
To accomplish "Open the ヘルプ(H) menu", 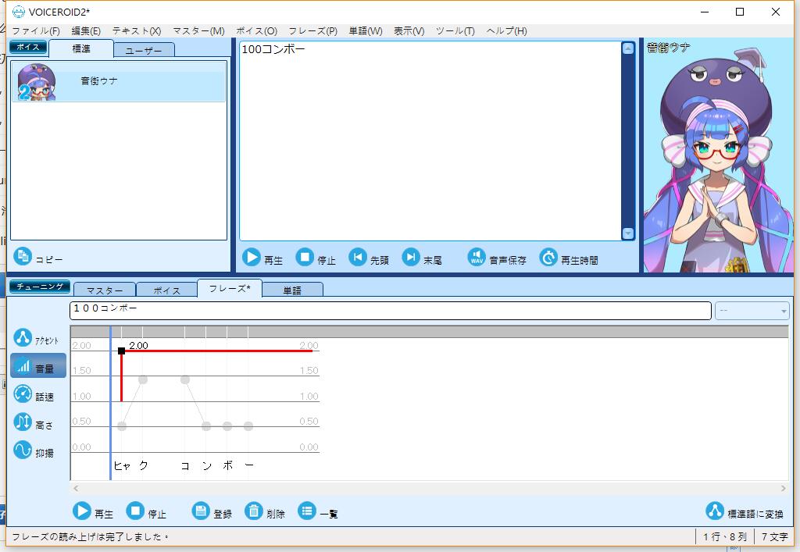I will tap(506, 31).
